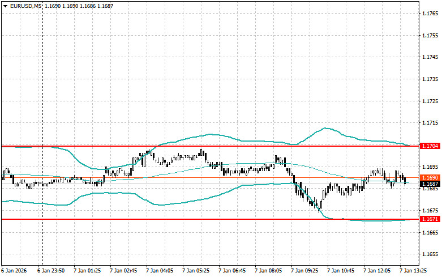The height and width of the screenshot is (277, 442).
Task: Click the orange 1.1690 price label
Action: click(x=430, y=178)
